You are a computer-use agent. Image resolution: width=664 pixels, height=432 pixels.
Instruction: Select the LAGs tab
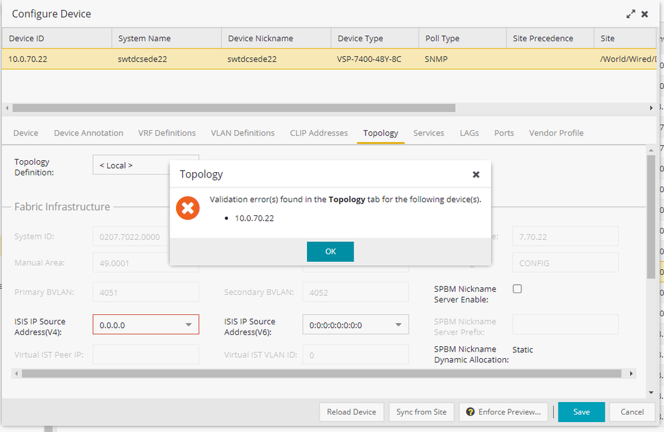[x=469, y=133]
